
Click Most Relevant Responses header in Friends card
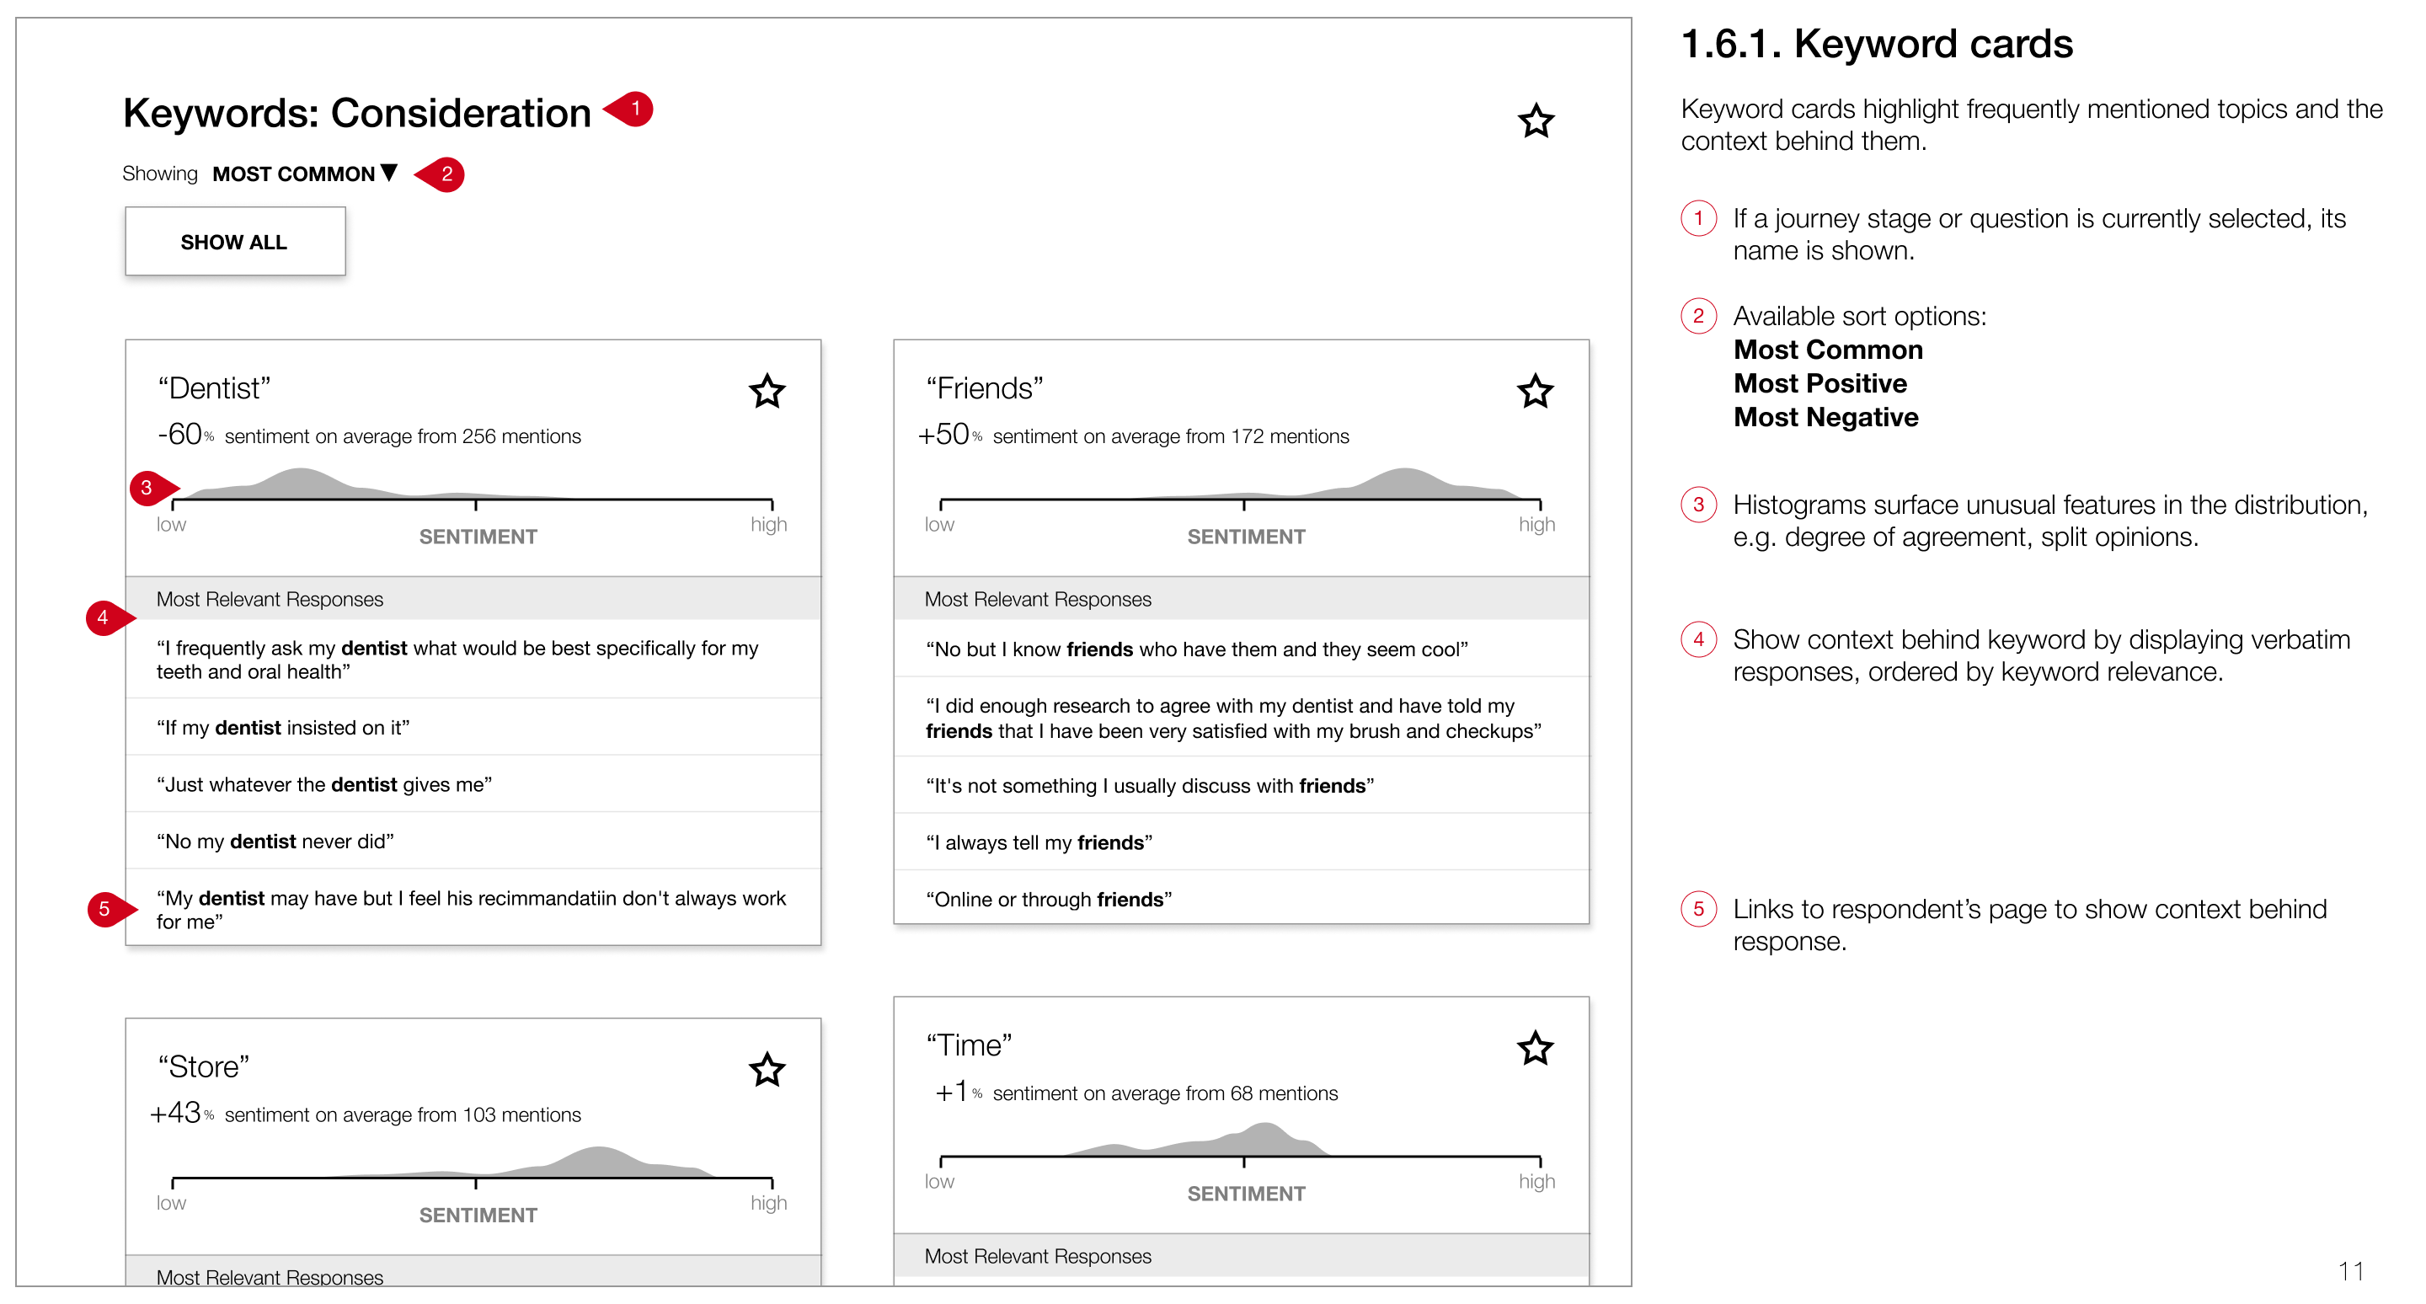pyautogui.click(x=1242, y=598)
